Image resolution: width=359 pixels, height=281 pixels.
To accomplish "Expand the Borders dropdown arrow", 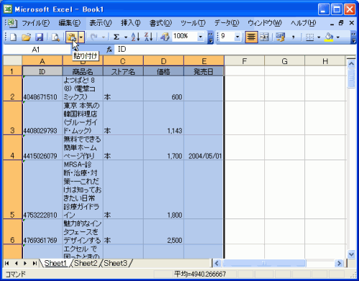I will coord(319,37).
